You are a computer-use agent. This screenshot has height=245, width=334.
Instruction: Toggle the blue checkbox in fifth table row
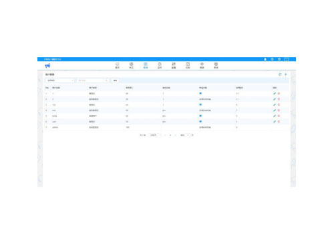(x=200, y=116)
